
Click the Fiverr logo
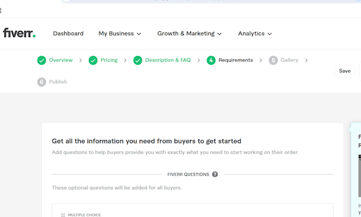(x=19, y=33)
